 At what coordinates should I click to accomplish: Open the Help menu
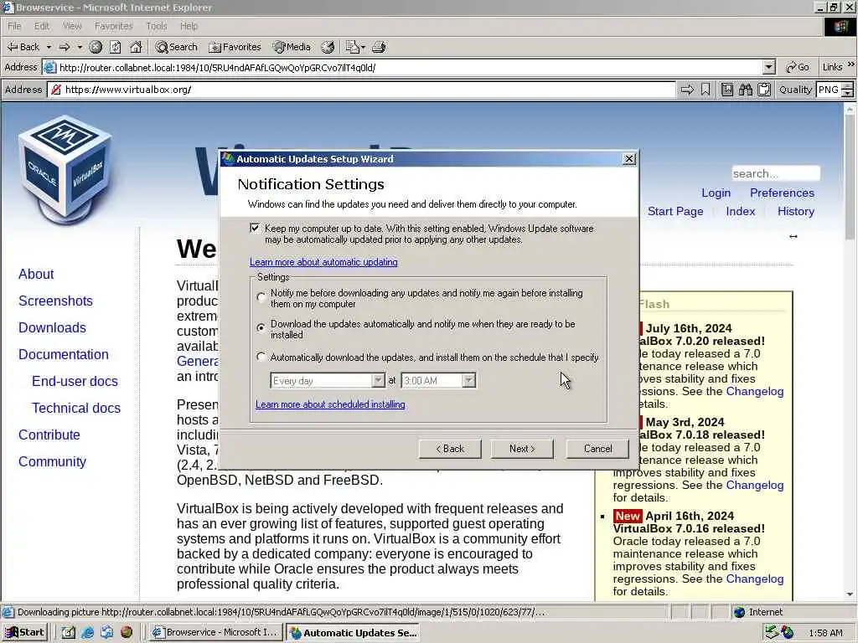coord(189,26)
